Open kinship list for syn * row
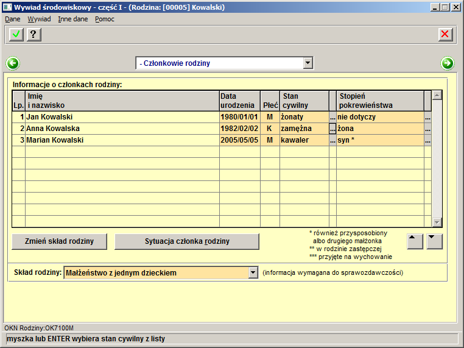The width and height of the screenshot is (464, 348). [x=427, y=140]
